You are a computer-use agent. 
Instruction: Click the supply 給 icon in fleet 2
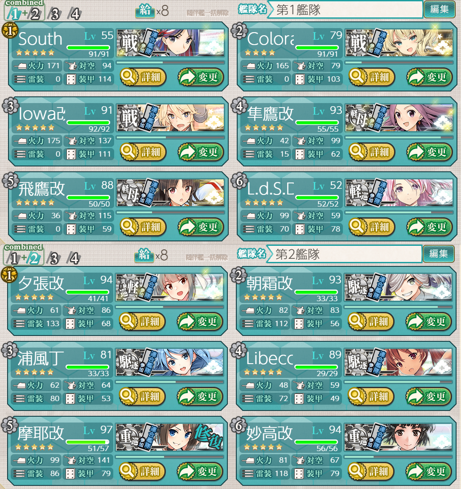pyautogui.click(x=144, y=255)
